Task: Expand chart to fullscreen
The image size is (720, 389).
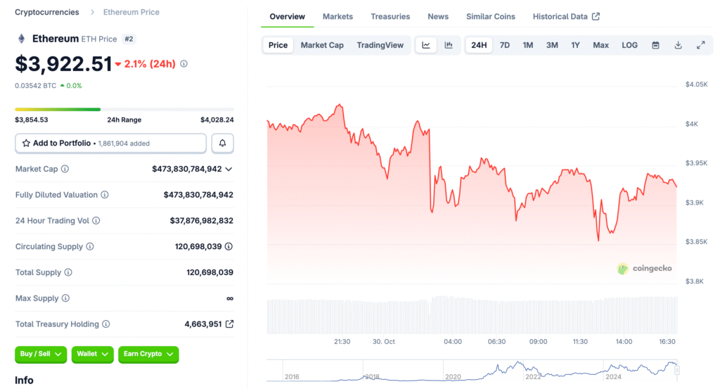Action: click(700, 45)
